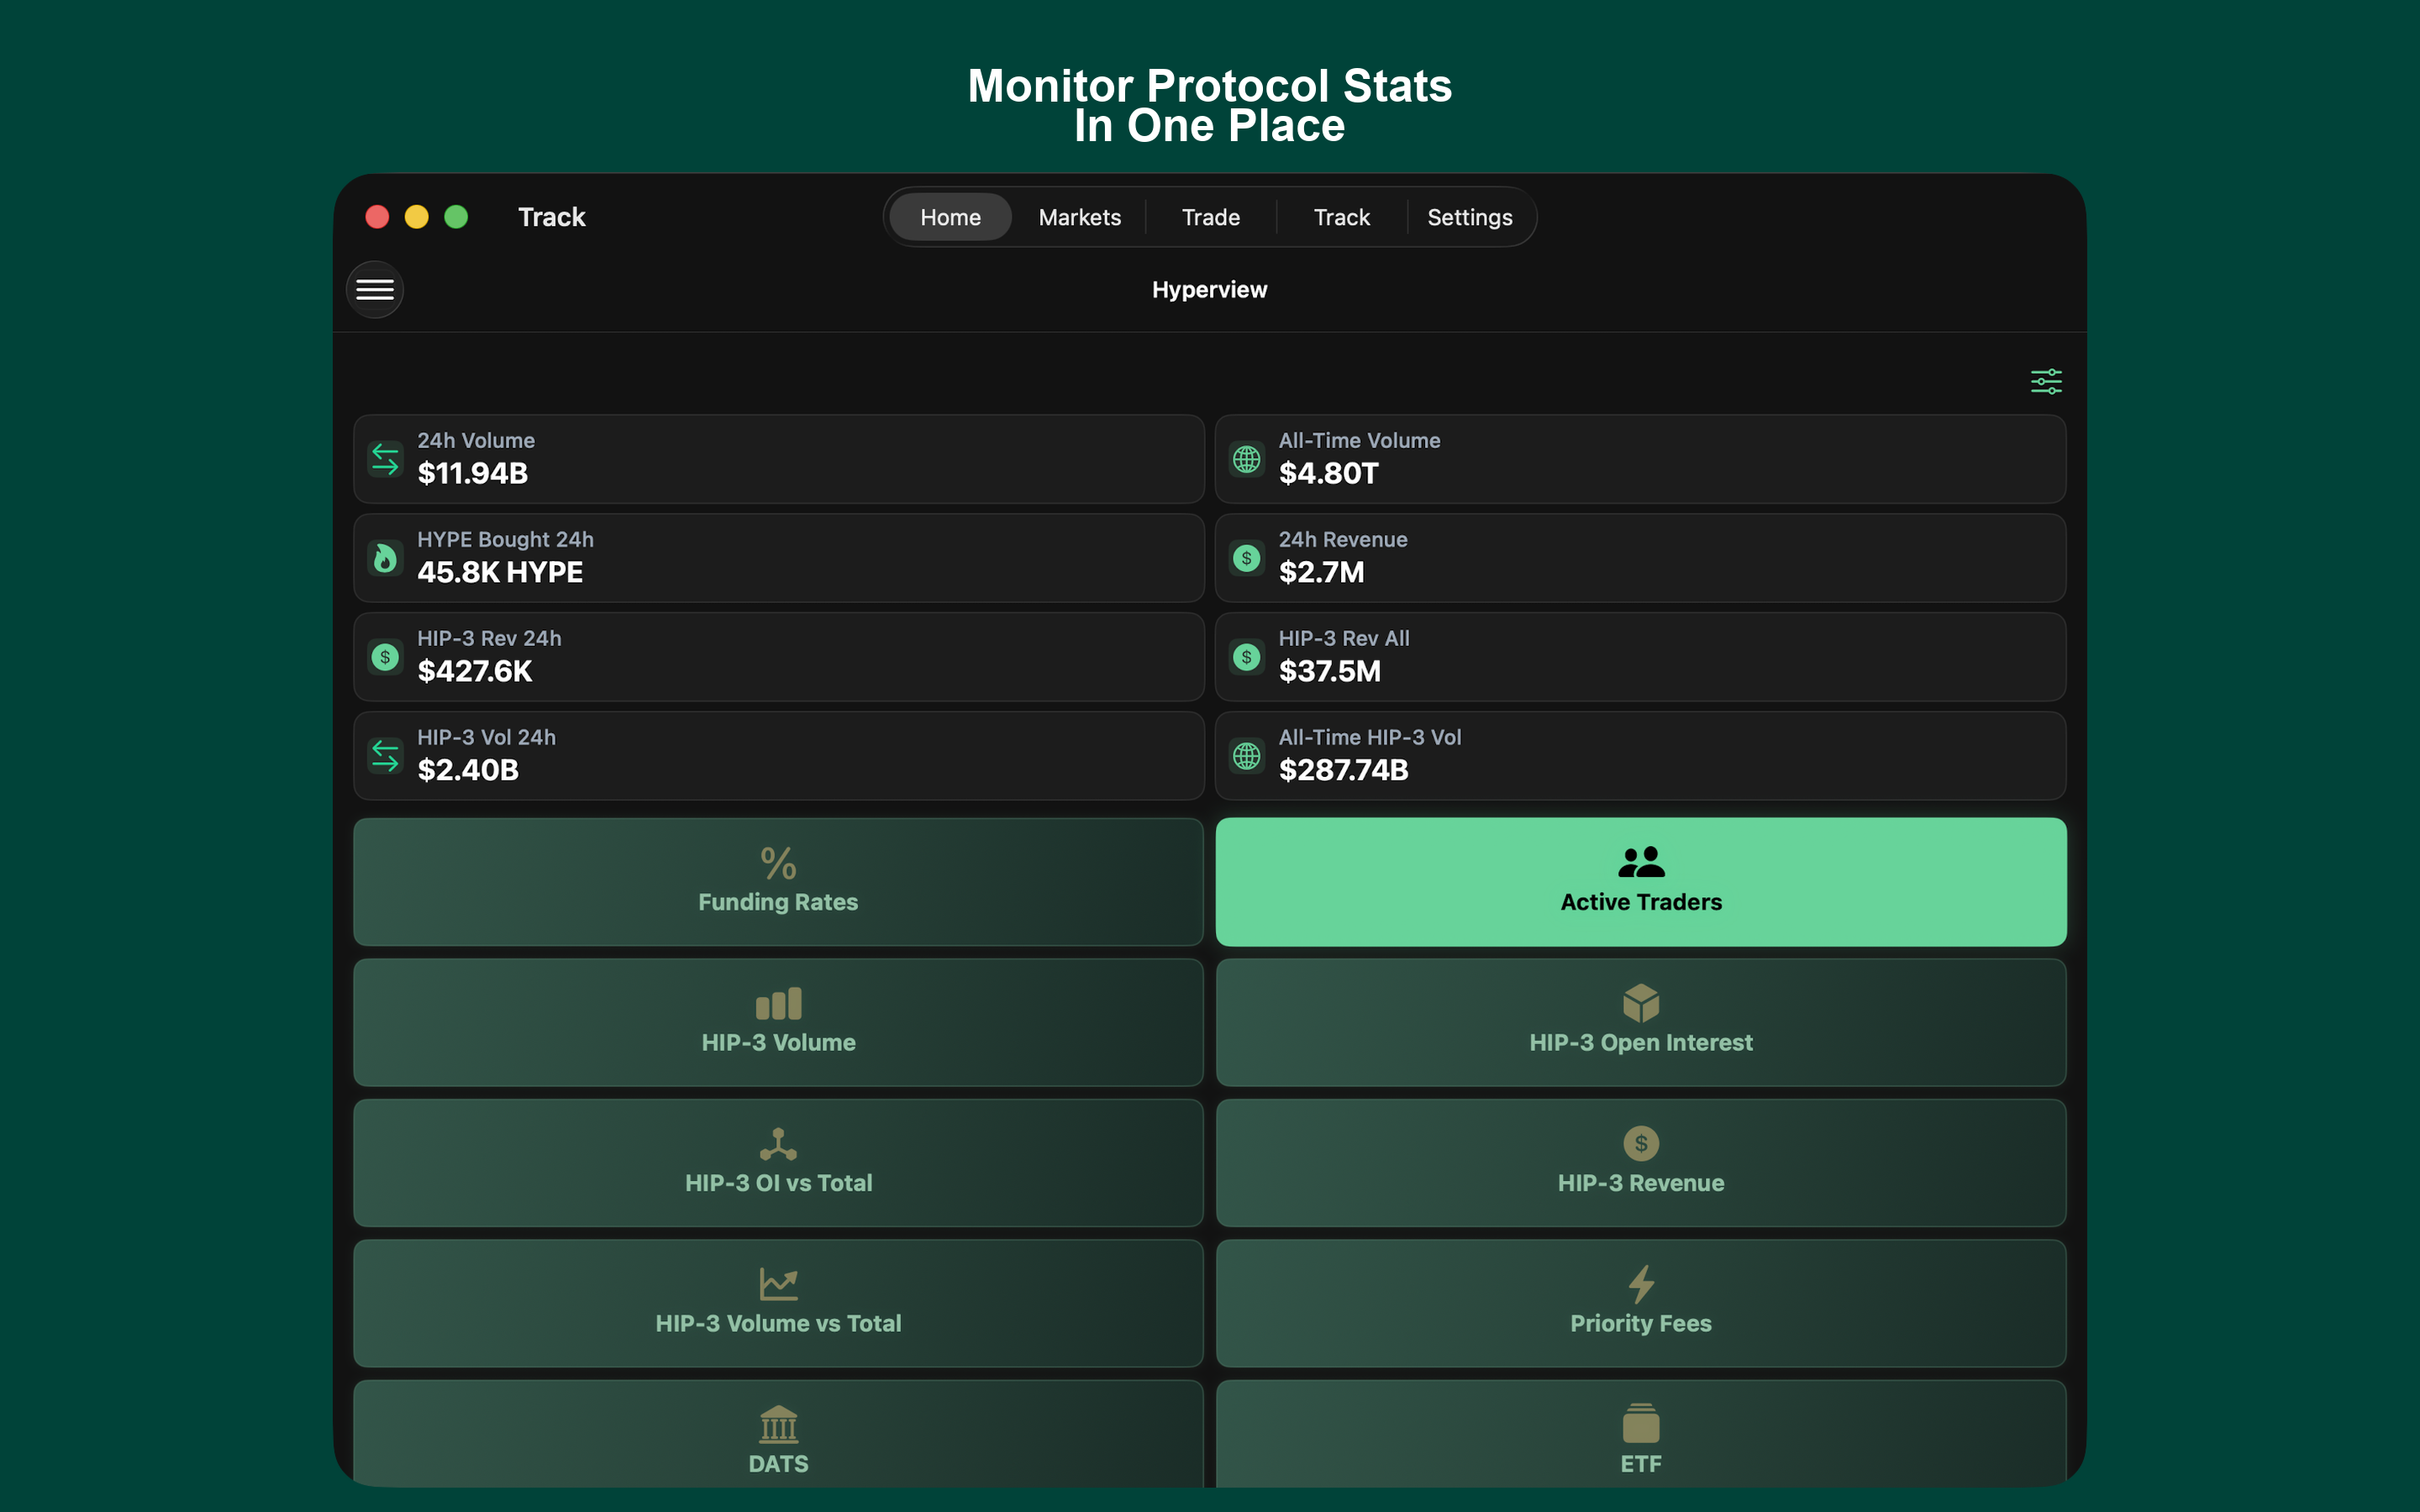Click the HIP-3 Rev All dollar icon
The width and height of the screenshot is (2420, 1512).
pyautogui.click(x=1247, y=657)
